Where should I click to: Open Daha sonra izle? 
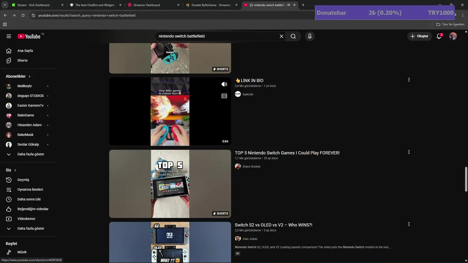28,199
